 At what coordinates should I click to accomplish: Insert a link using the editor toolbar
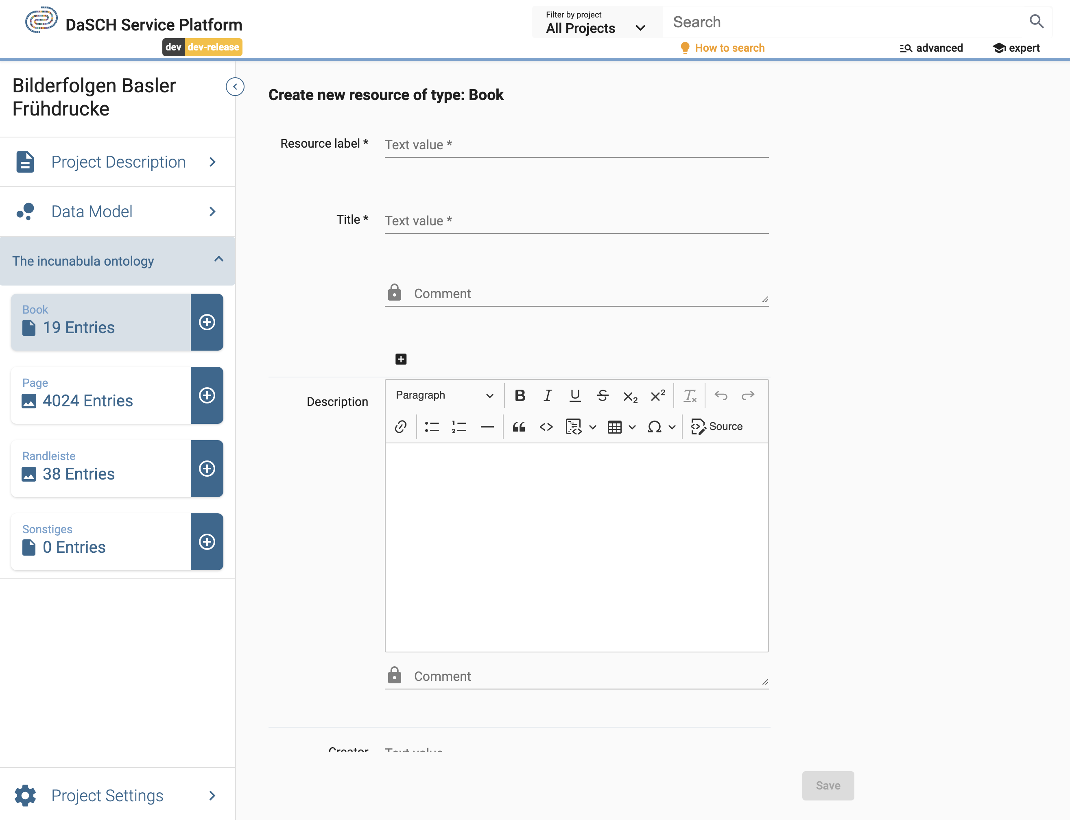(401, 427)
